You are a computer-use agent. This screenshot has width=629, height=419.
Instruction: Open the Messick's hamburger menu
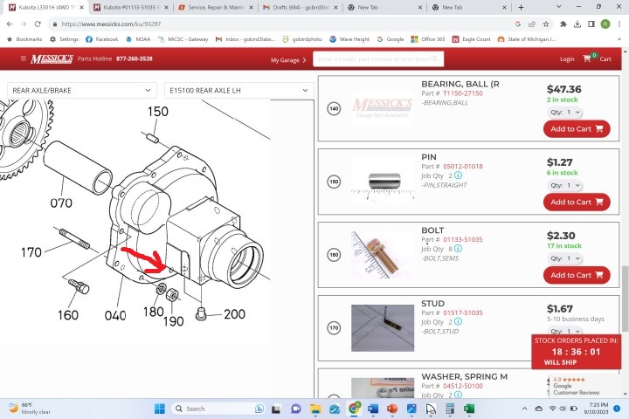[x=24, y=58]
